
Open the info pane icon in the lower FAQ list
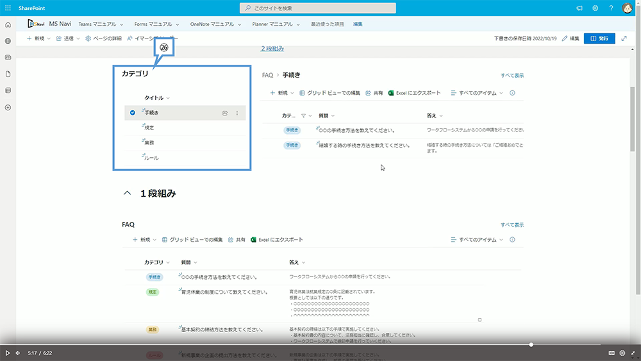512,240
